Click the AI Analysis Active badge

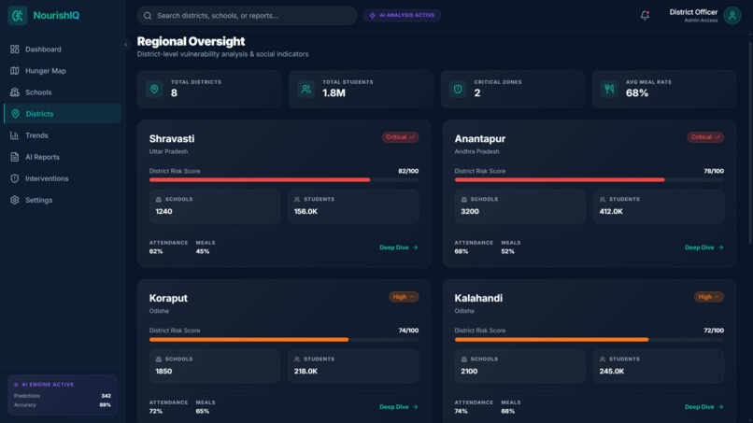pos(402,15)
